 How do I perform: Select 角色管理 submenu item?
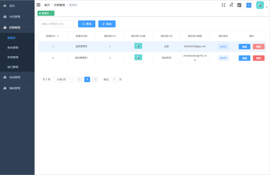point(17,48)
